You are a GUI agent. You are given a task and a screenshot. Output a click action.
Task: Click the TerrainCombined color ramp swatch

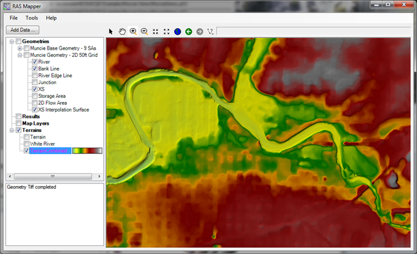point(87,151)
